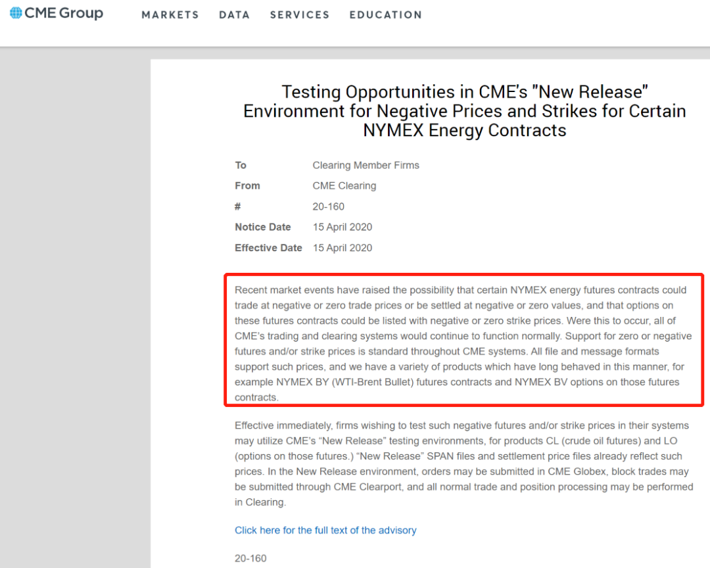Click the CME Group globe logo icon

click(16, 13)
